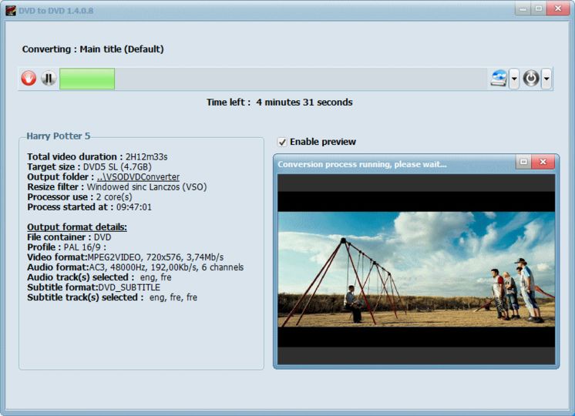
Task: Close the conversion preview window
Action: point(543,162)
